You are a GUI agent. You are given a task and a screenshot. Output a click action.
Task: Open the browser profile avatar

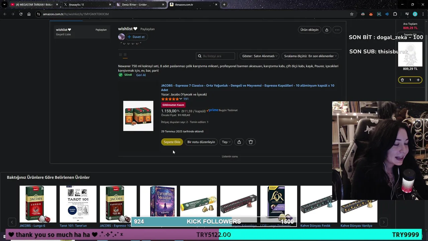[415, 14]
